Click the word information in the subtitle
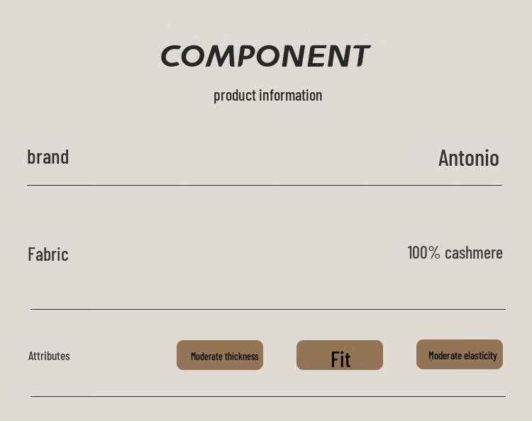 tap(290, 95)
